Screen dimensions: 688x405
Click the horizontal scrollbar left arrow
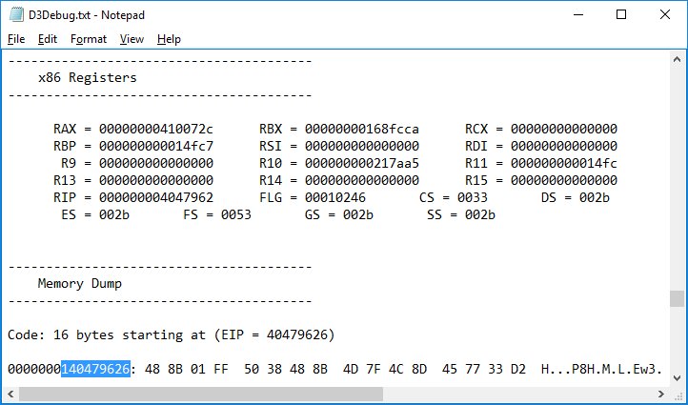pyautogui.click(x=10, y=394)
